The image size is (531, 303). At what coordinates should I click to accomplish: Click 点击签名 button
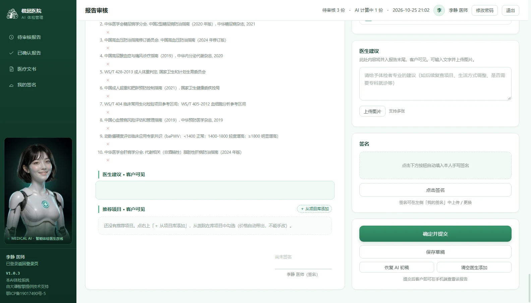click(x=435, y=190)
